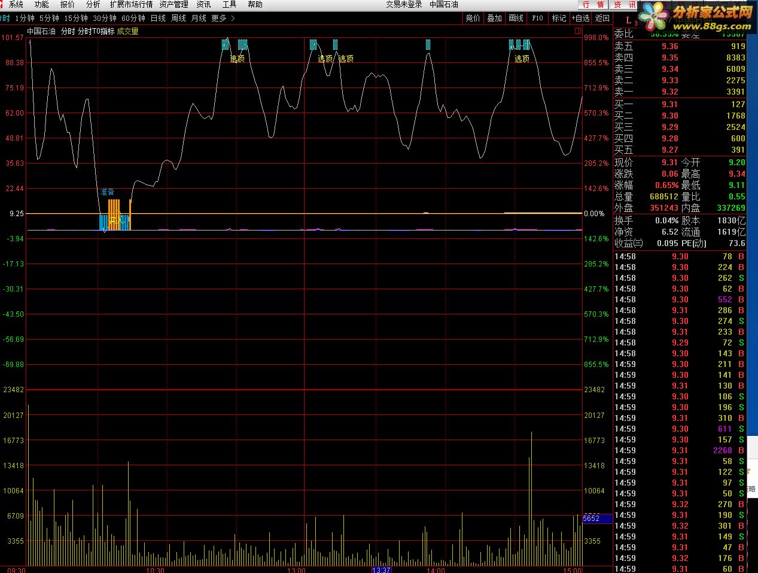The image size is (758, 573).
Task: Switch to the 日线 daily chart tab
Action: (158, 19)
